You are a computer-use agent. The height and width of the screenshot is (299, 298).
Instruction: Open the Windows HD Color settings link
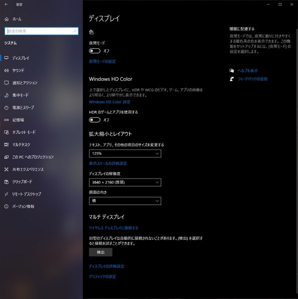(x=110, y=102)
